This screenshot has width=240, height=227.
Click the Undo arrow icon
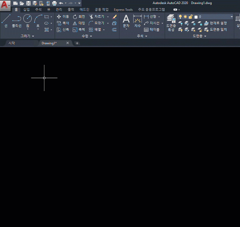[61, 3]
